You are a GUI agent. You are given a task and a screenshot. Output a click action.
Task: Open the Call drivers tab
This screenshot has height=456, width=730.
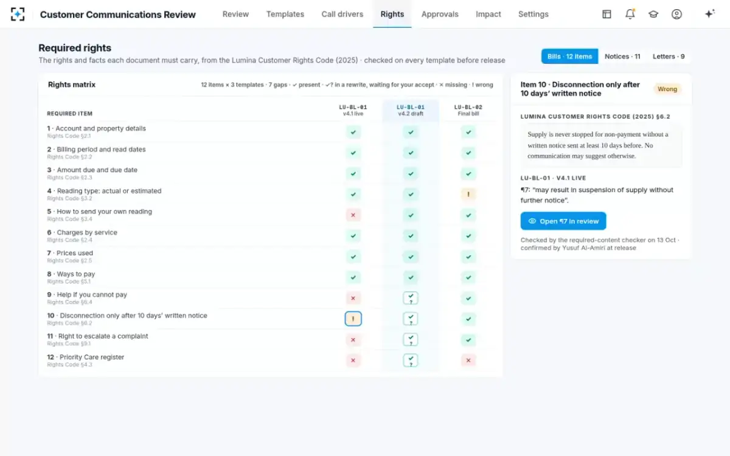pos(342,14)
